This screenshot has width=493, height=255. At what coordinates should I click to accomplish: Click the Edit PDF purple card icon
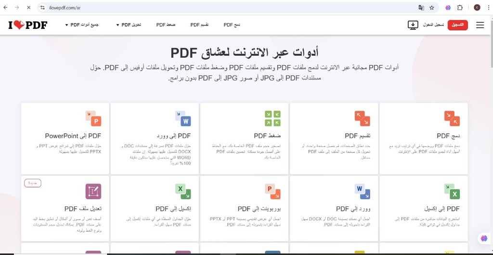click(x=93, y=191)
